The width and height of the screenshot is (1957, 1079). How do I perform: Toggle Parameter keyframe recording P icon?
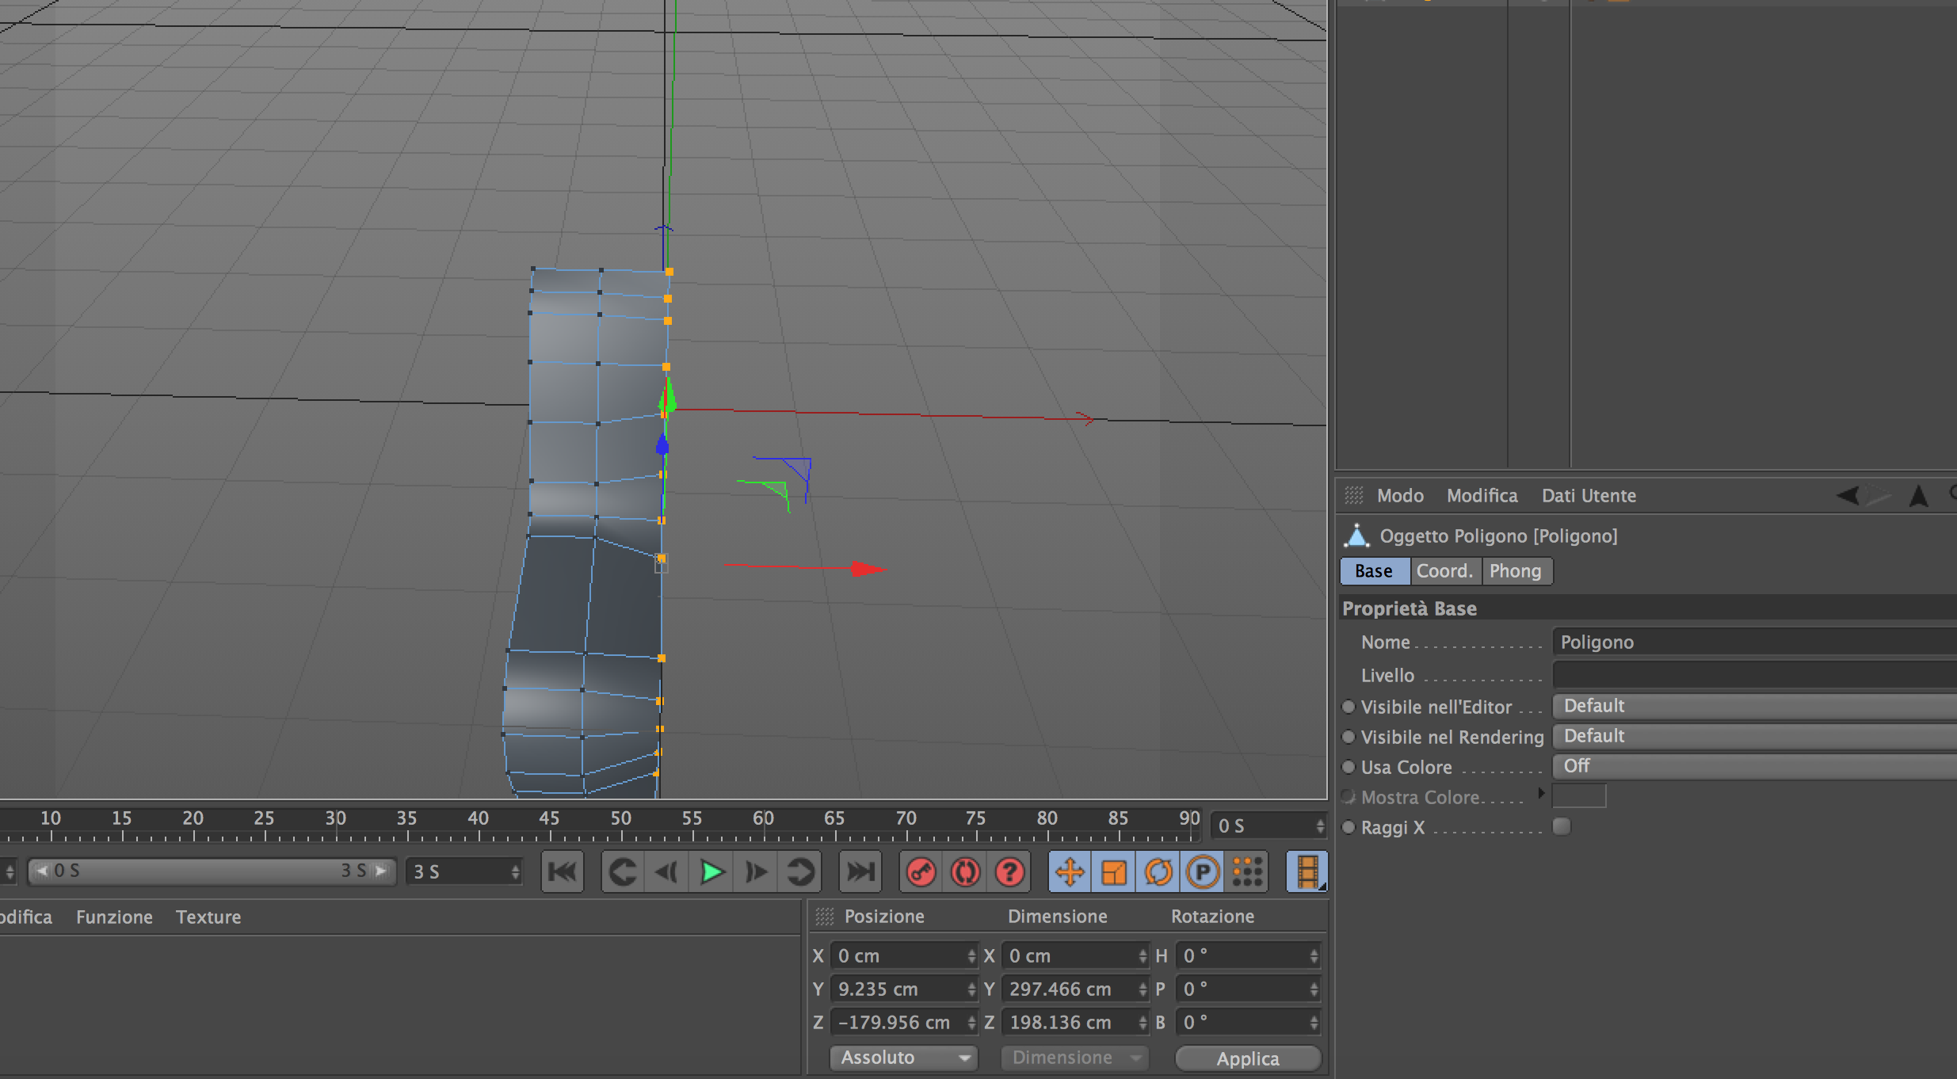1203,872
